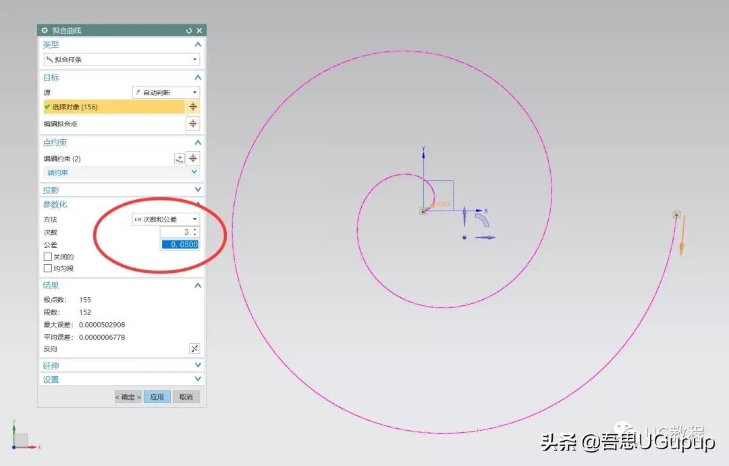Click the 公差 tolerance input field
Image resolution: width=729 pixels, height=466 pixels.
coord(180,244)
